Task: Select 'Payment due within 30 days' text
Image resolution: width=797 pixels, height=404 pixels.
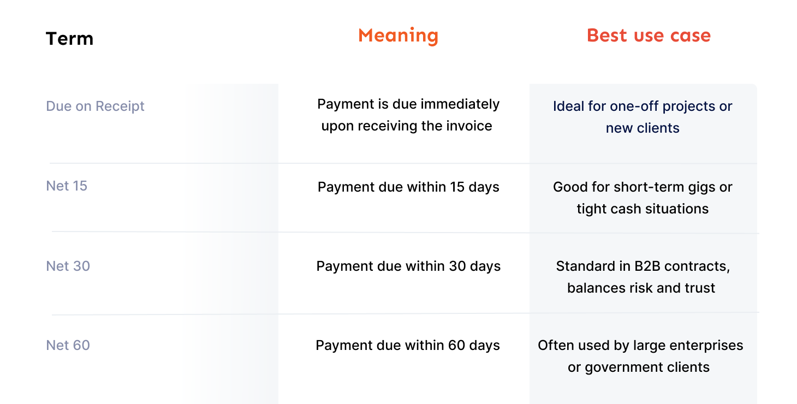Action: [408, 266]
